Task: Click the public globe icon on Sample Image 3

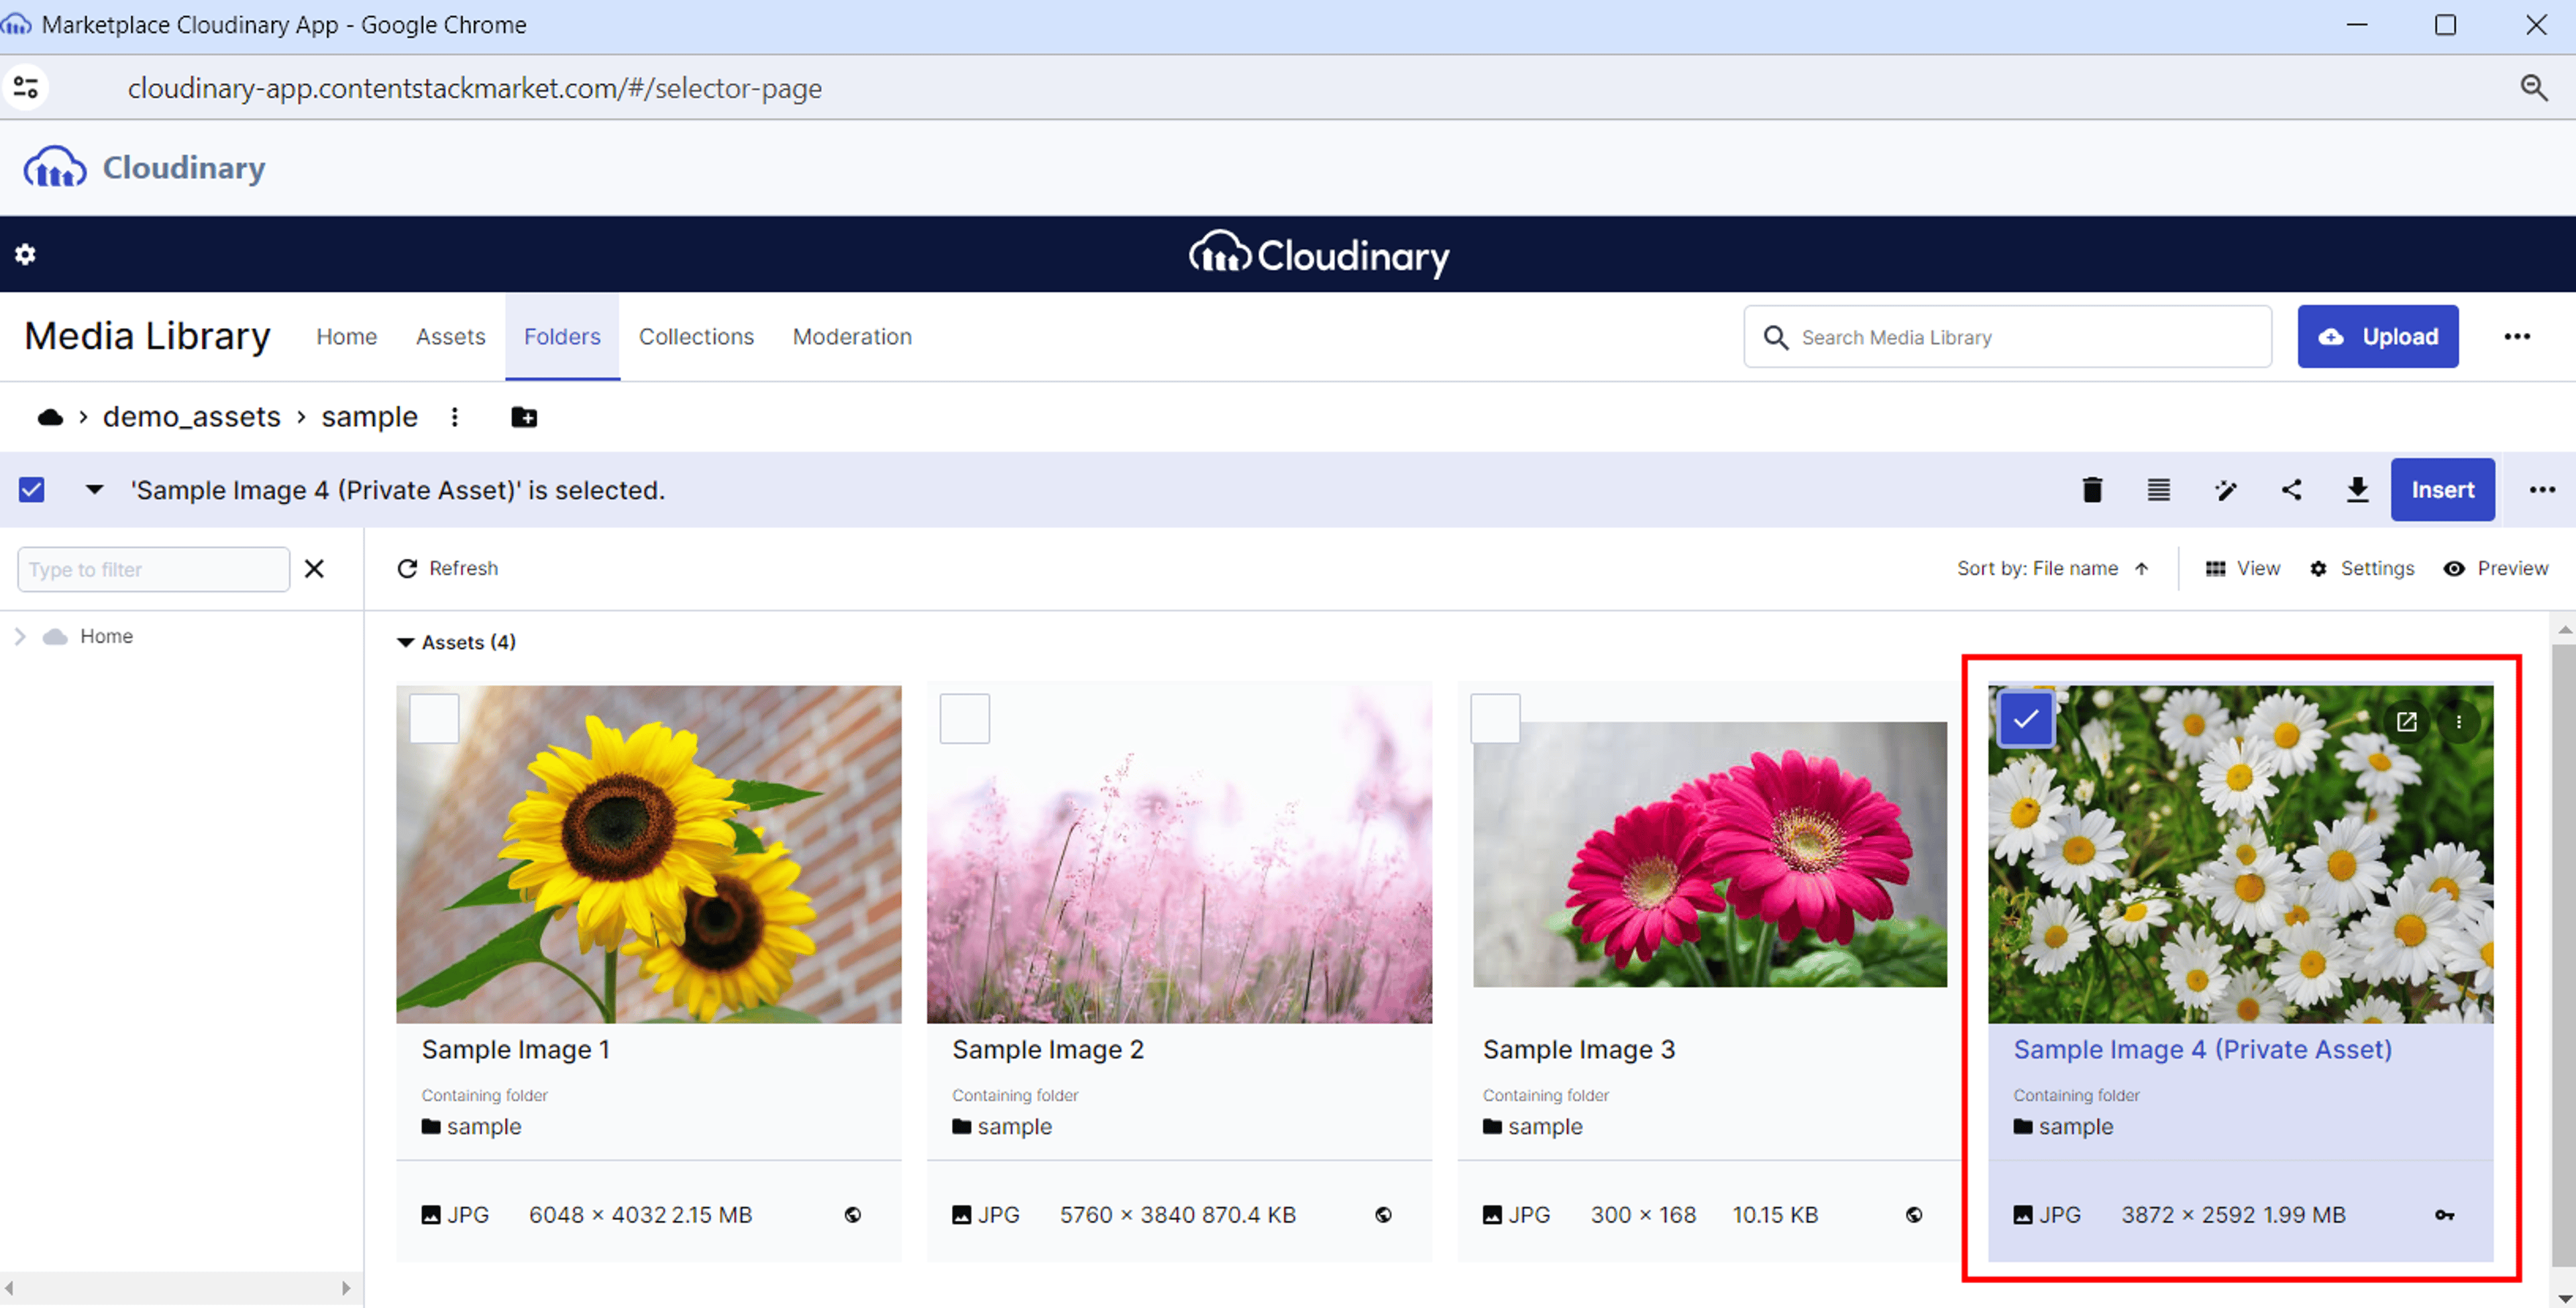Action: (x=1914, y=1214)
